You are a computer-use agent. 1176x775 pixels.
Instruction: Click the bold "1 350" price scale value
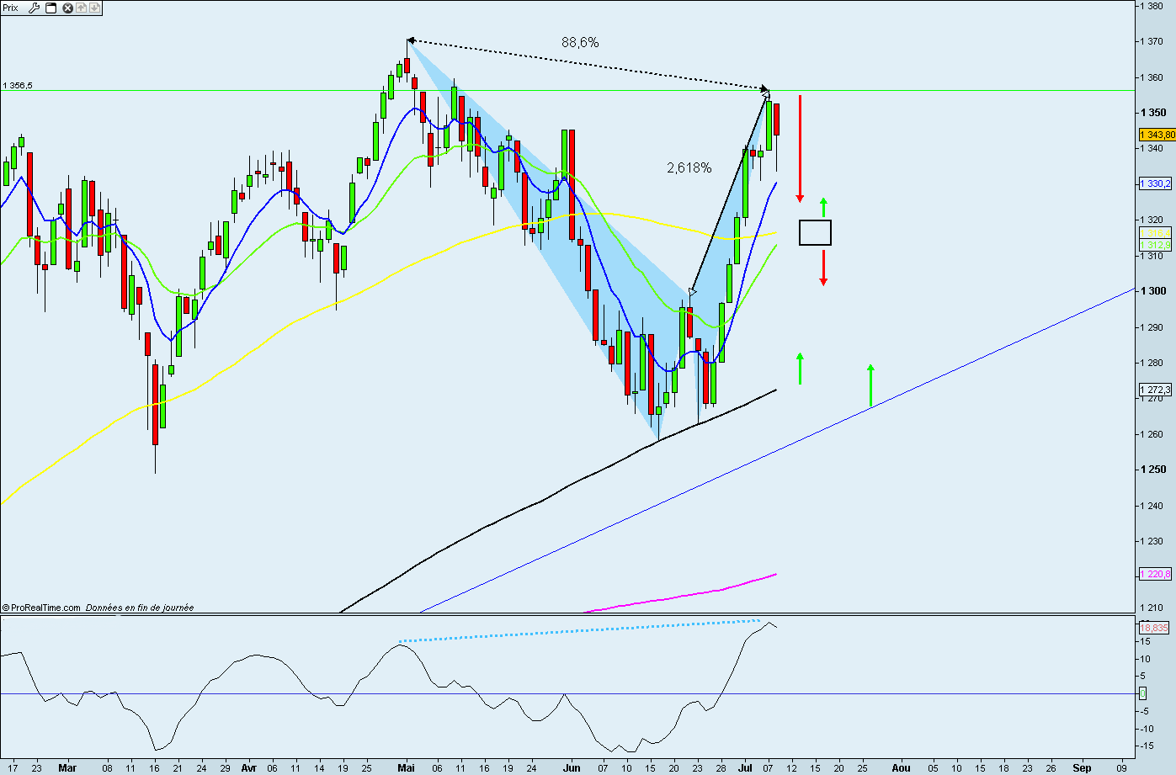1153,113
